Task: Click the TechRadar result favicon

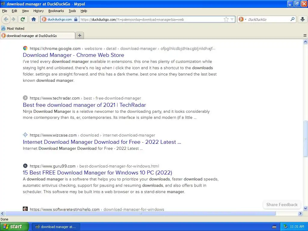Action: point(25,98)
